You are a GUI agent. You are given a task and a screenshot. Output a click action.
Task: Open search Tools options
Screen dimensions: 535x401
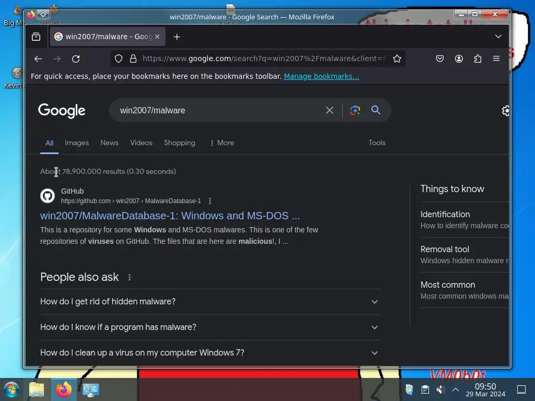pyautogui.click(x=377, y=143)
